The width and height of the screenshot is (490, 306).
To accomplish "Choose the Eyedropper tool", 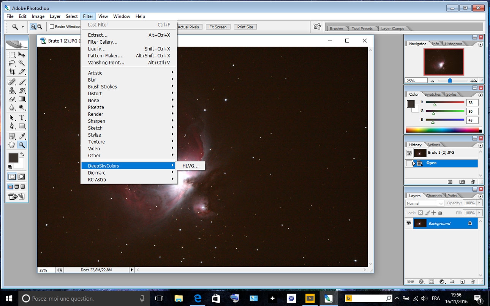I will point(22,136).
